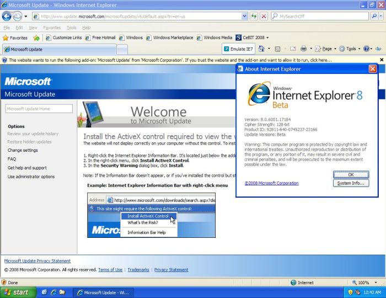Click the magnifier Search button
Image resolution: width=386 pixels, height=298 pixels.
[374, 16]
